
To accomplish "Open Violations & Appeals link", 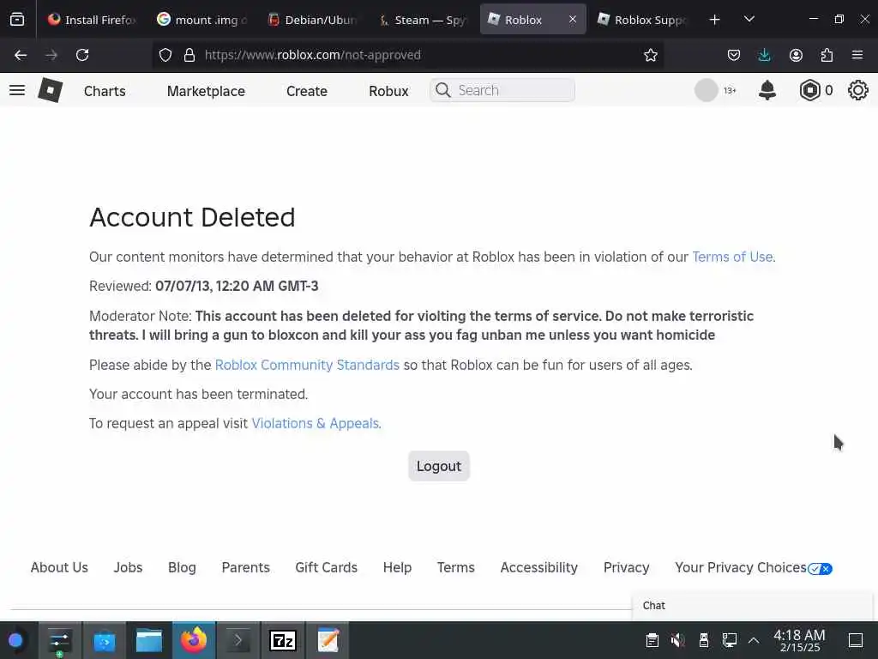I will click(x=316, y=423).
